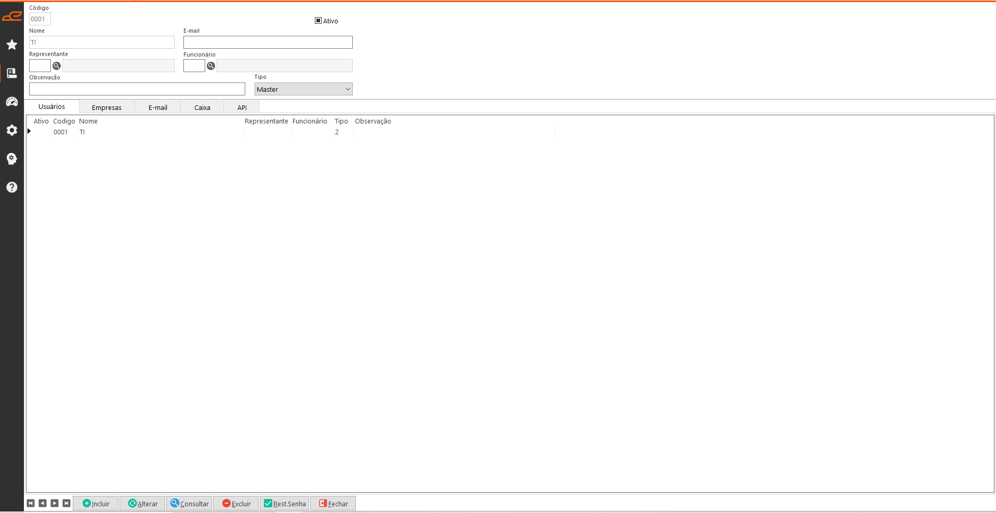Select the 0001 TI row in grid
Image resolution: width=996 pixels, height=513 pixels.
pyautogui.click(x=82, y=132)
